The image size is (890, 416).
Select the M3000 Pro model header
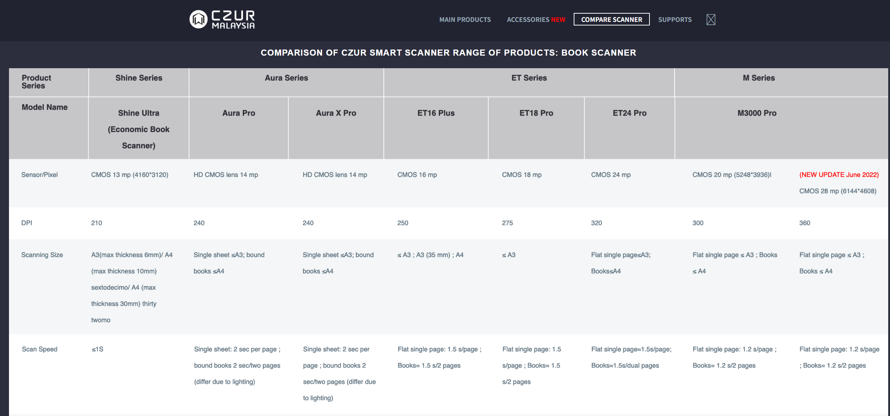click(x=757, y=113)
